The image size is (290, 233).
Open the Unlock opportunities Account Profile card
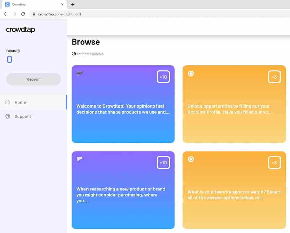234,104
